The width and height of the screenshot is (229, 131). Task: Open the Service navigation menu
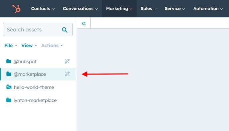pos(175,9)
